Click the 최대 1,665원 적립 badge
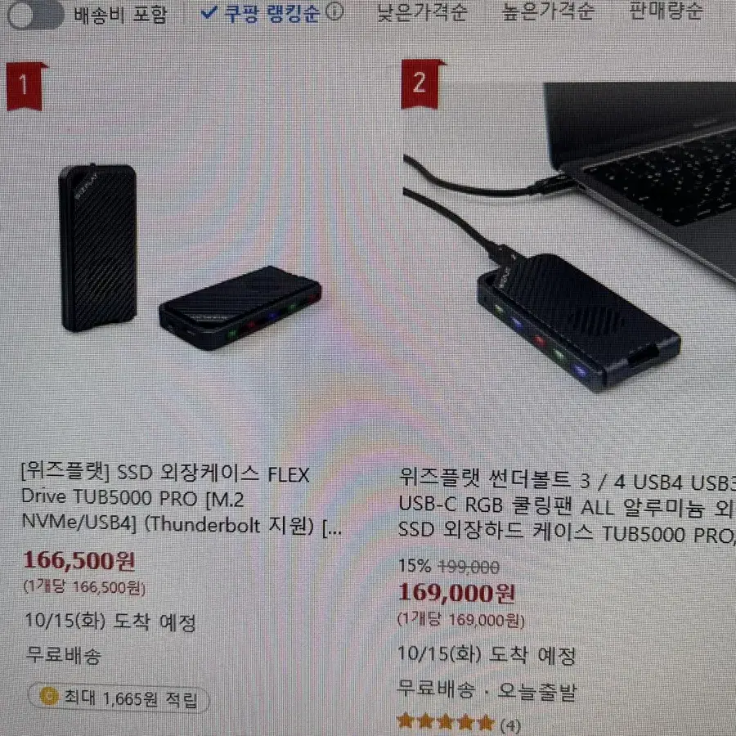The height and width of the screenshot is (736, 736). (119, 698)
